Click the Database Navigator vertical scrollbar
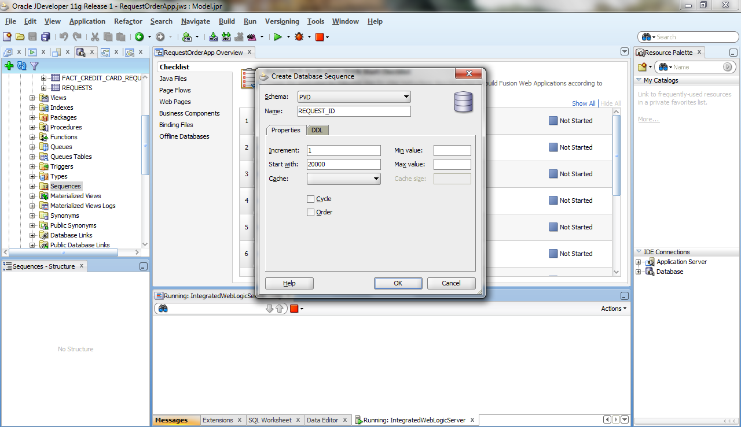Viewport: 741px width, 427px height. 145,144
